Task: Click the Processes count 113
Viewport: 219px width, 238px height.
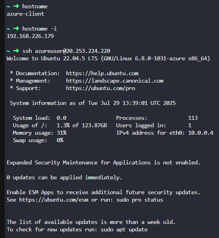Action: (x=193, y=118)
